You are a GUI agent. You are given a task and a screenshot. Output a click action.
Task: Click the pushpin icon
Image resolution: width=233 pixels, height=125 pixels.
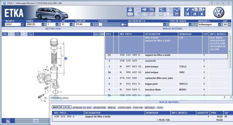click(x=187, y=10)
